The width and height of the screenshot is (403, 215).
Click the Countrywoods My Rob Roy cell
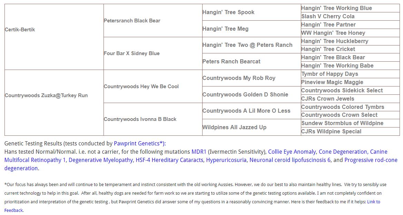click(x=239, y=78)
